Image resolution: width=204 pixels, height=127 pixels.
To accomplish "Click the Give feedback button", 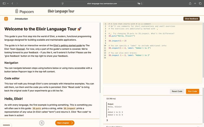I will tap(191, 19).
